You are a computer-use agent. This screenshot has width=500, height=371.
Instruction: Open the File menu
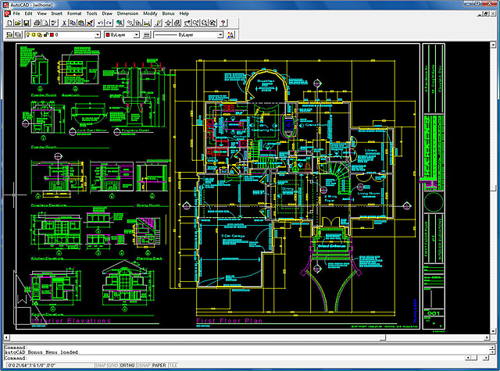click(16, 13)
